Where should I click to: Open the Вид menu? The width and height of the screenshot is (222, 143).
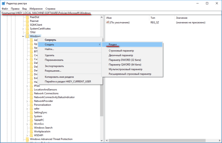click(x=25, y=9)
